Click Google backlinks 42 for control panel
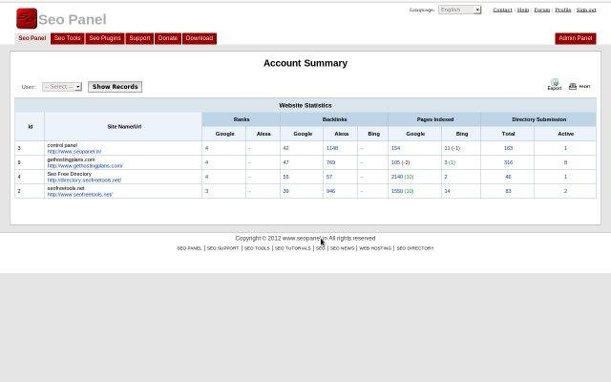The width and height of the screenshot is (611, 382). pyautogui.click(x=285, y=148)
